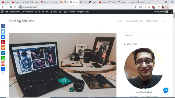Switch to the Instagram SIR JC tab
The height and width of the screenshot is (98, 175).
(45, 2)
